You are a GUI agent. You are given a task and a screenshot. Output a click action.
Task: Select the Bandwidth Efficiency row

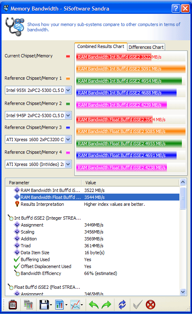(93, 273)
